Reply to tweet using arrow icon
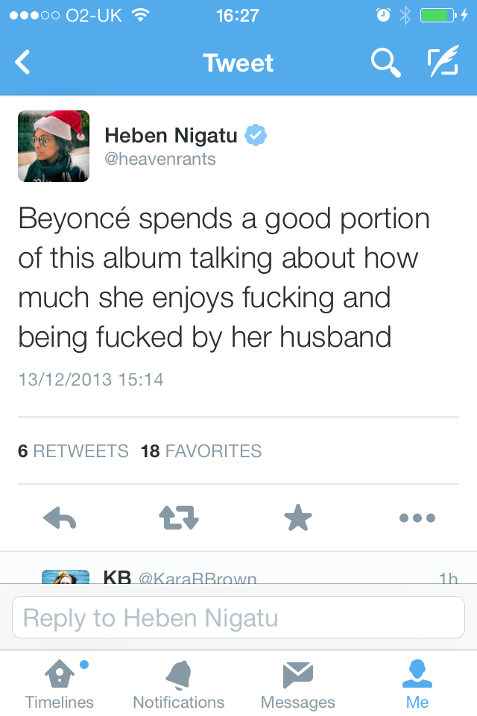Viewport: 477px width, 716px height. coord(61,518)
